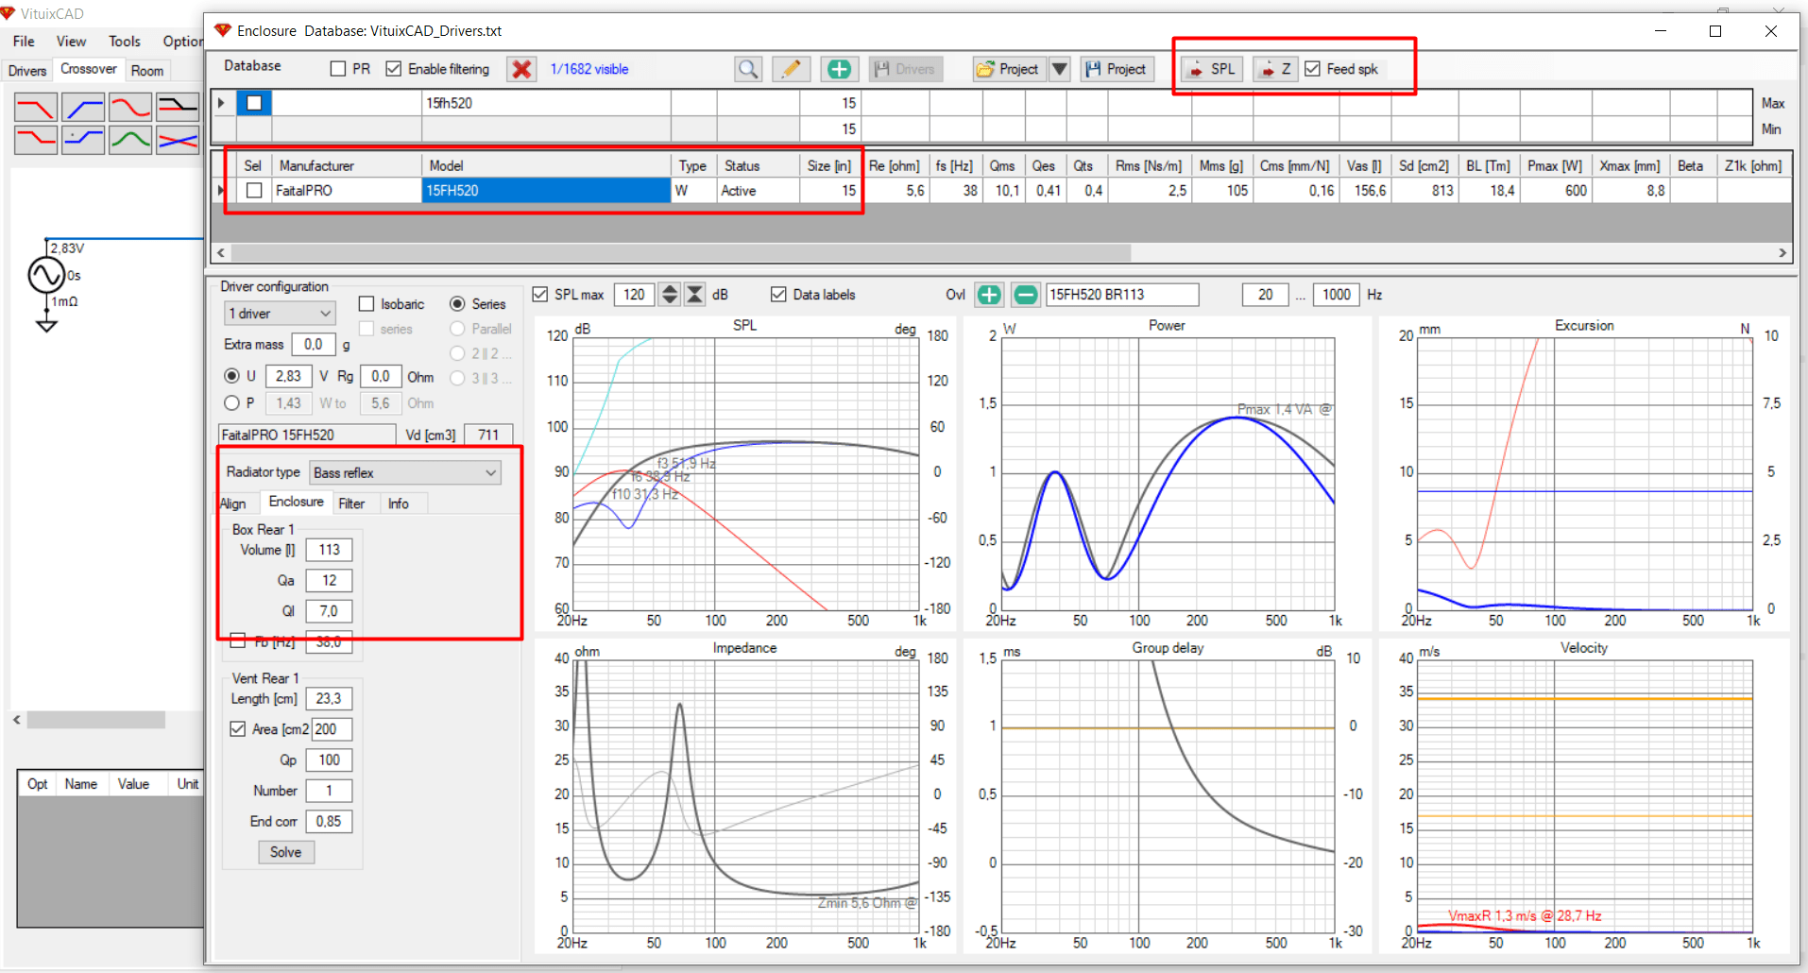Open the View menu
Viewport: 1808px width, 973px height.
click(71, 42)
